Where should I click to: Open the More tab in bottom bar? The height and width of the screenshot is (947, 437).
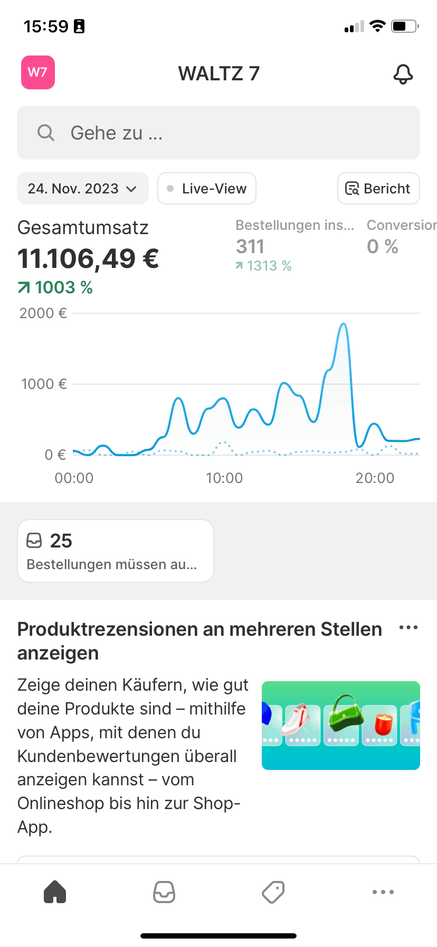coord(383,892)
